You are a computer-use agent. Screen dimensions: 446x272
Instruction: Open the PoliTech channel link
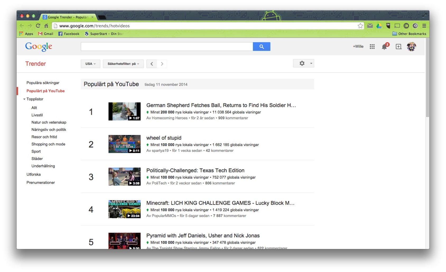point(159,183)
